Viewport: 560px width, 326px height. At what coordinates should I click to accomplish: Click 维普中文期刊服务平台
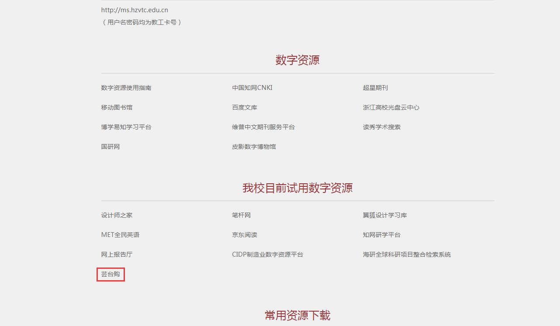pyautogui.click(x=263, y=127)
